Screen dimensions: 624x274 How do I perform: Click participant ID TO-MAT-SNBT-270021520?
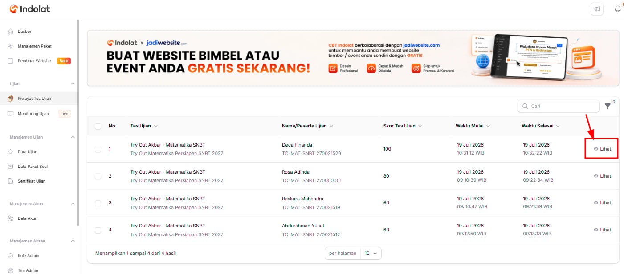pyautogui.click(x=311, y=153)
